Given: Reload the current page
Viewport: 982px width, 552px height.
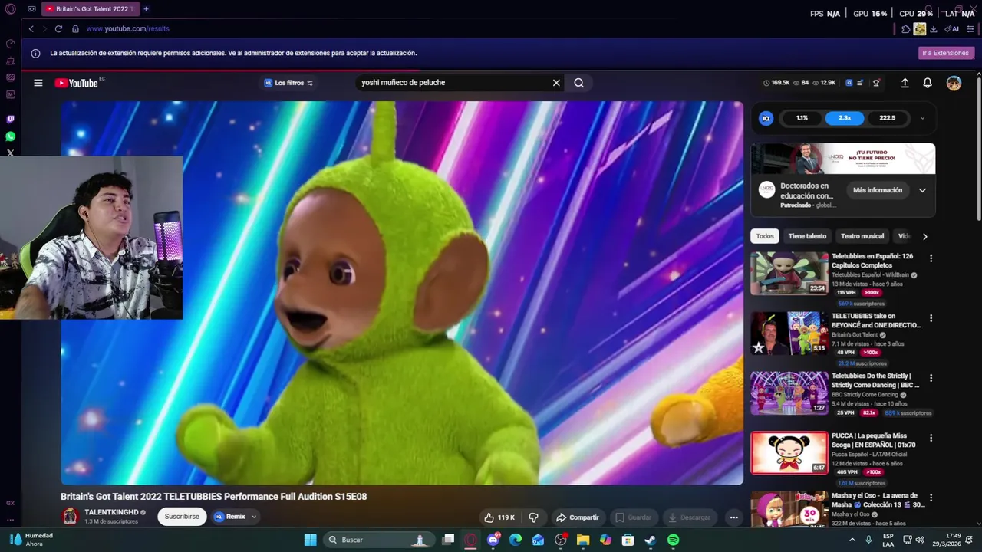Looking at the screenshot, I should [x=58, y=29].
